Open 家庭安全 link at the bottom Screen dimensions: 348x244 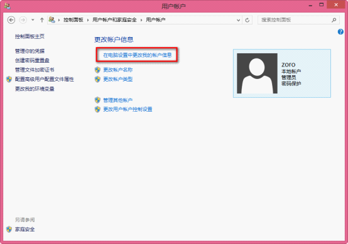[25, 230]
